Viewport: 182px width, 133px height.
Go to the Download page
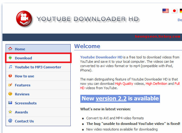point(38,58)
